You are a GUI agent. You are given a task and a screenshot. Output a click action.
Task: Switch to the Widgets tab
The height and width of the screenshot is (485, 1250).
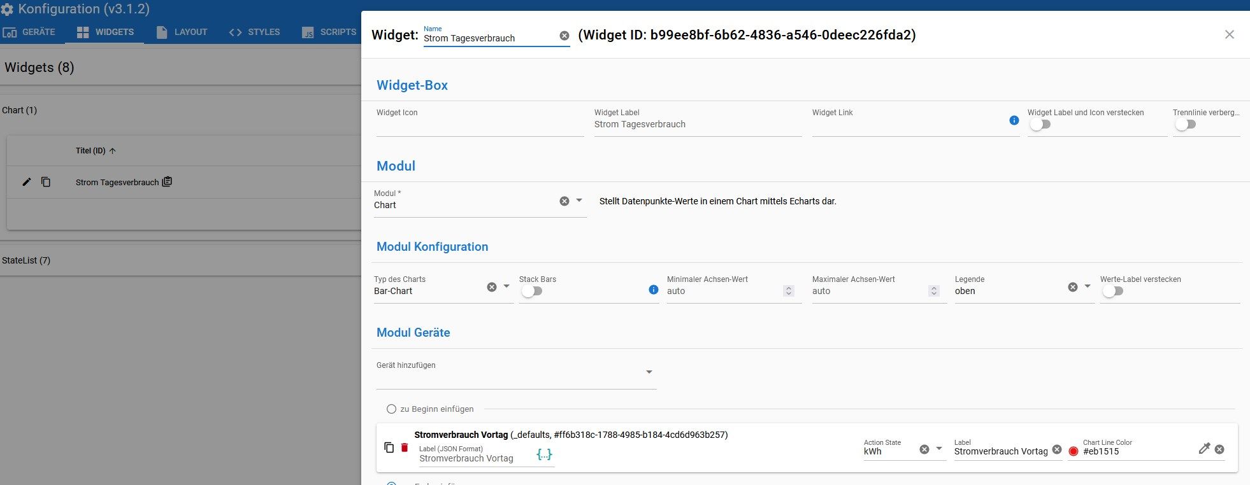pos(104,32)
